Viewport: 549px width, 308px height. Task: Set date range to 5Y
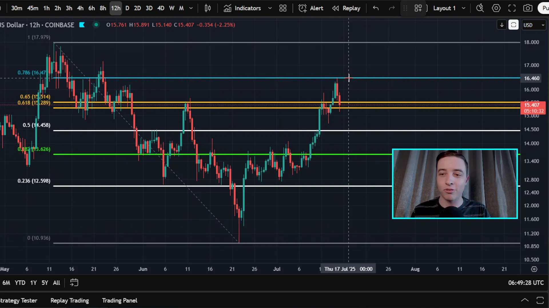click(x=45, y=283)
